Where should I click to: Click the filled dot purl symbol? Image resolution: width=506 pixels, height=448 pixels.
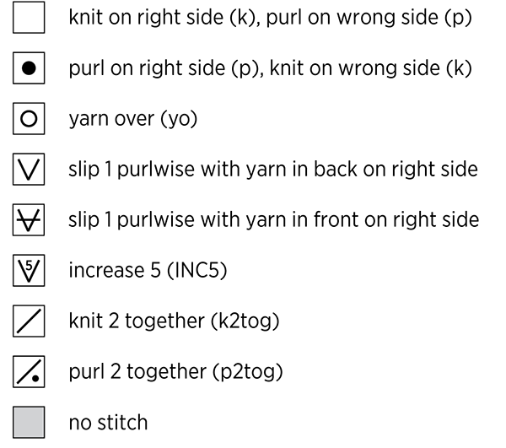[x=29, y=68]
